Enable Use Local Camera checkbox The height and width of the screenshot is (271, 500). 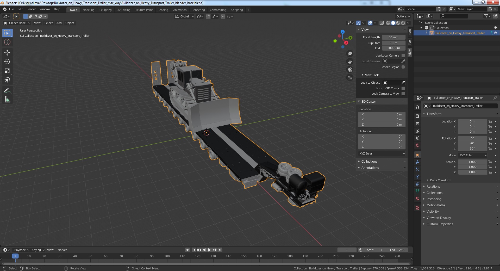[x=403, y=56]
